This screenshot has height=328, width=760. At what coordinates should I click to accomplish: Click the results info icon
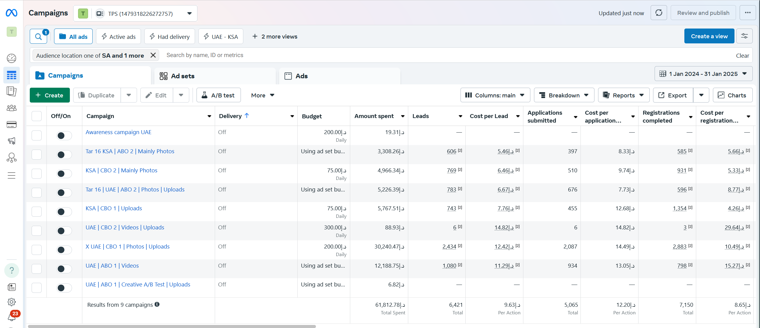[157, 304]
